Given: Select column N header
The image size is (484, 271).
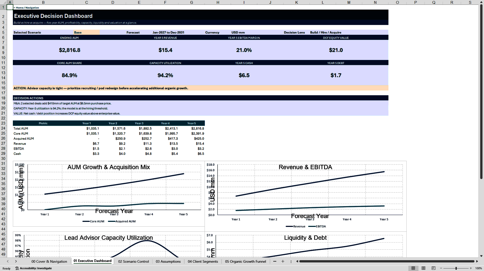Looking at the screenshot, I should click(x=375, y=2).
